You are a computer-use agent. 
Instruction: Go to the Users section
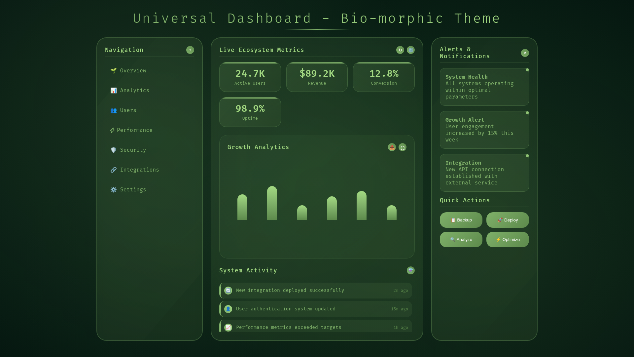click(x=128, y=110)
